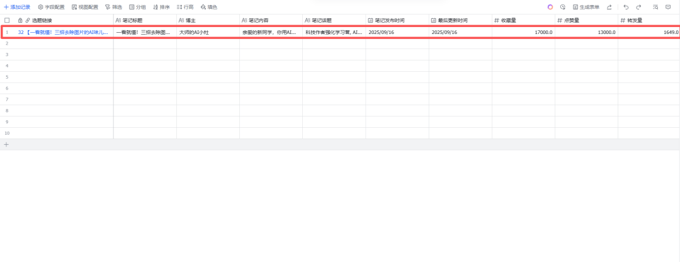This screenshot has height=262, width=680.
Task: Select the 收藏量 column header
Action: pyautogui.click(x=523, y=20)
